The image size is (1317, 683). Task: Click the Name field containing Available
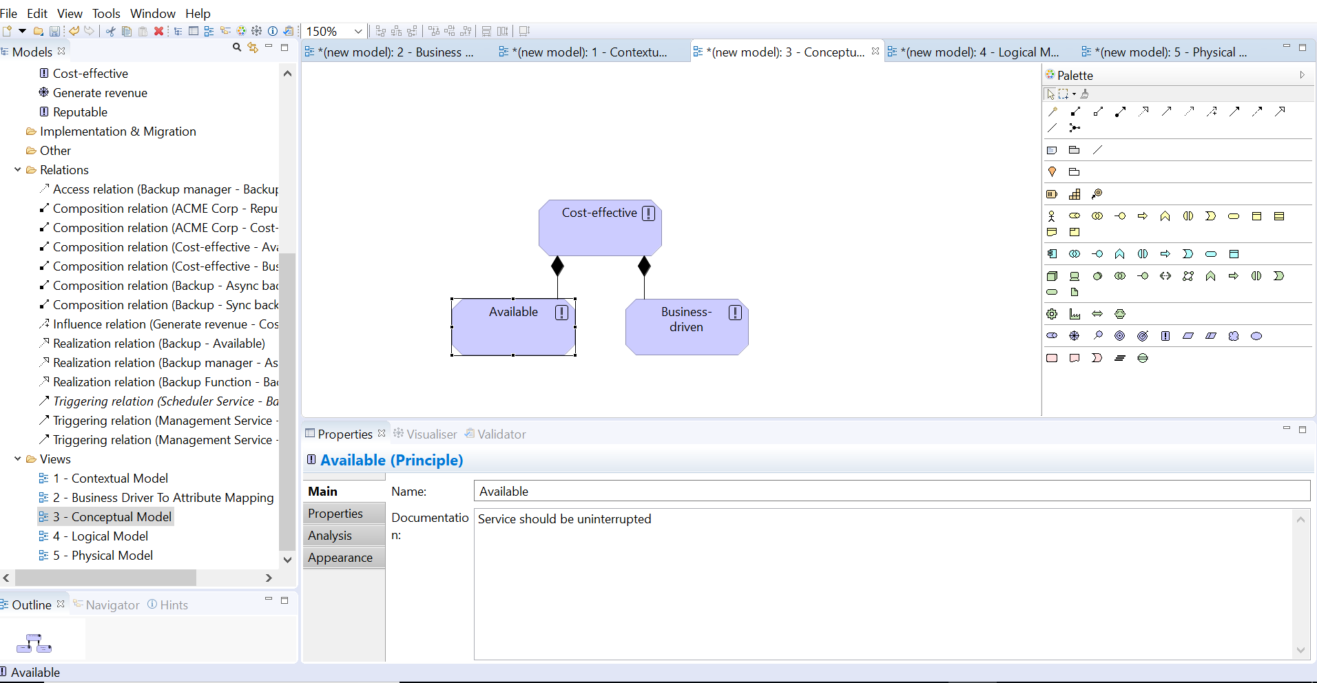[x=891, y=491]
